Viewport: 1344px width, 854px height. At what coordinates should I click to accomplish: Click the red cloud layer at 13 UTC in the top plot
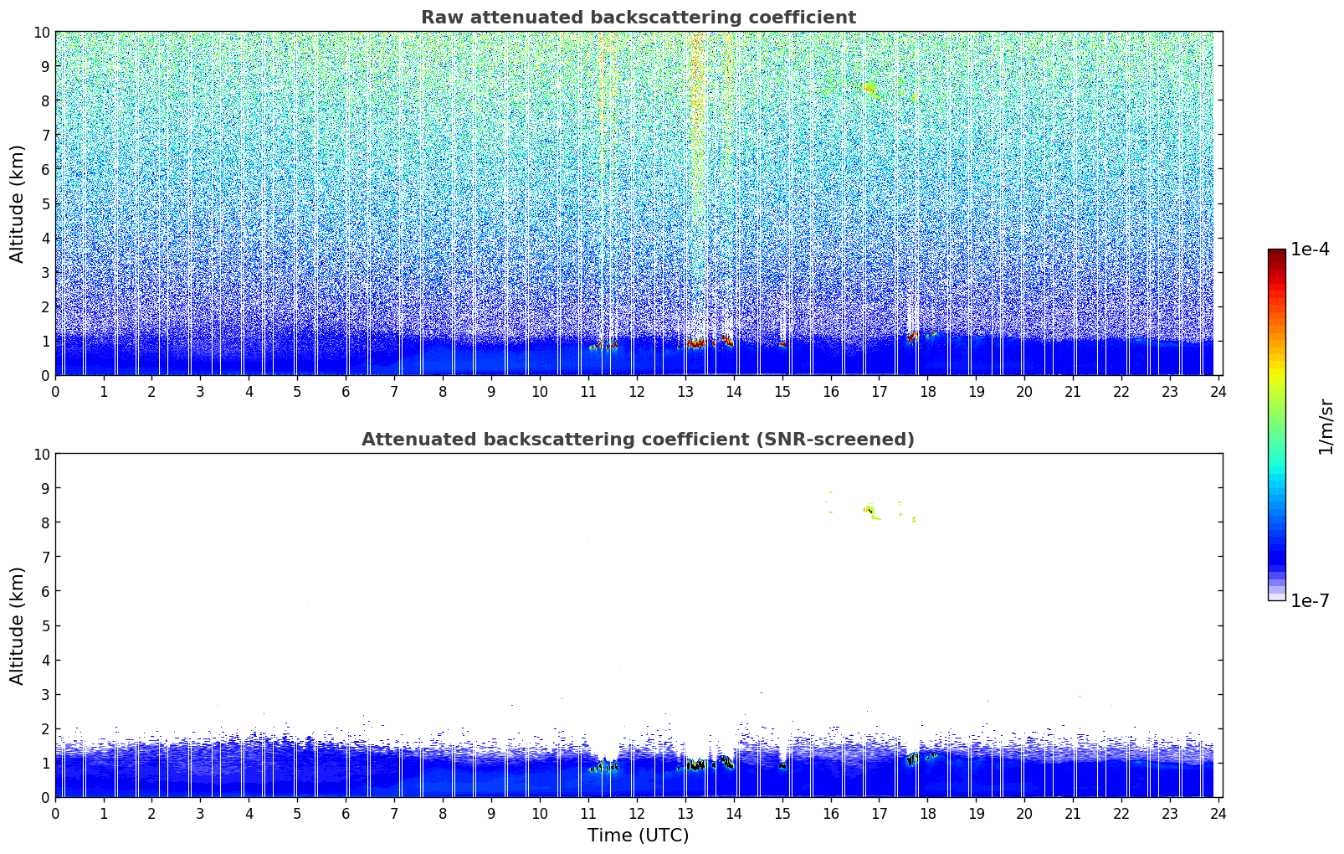coord(696,343)
